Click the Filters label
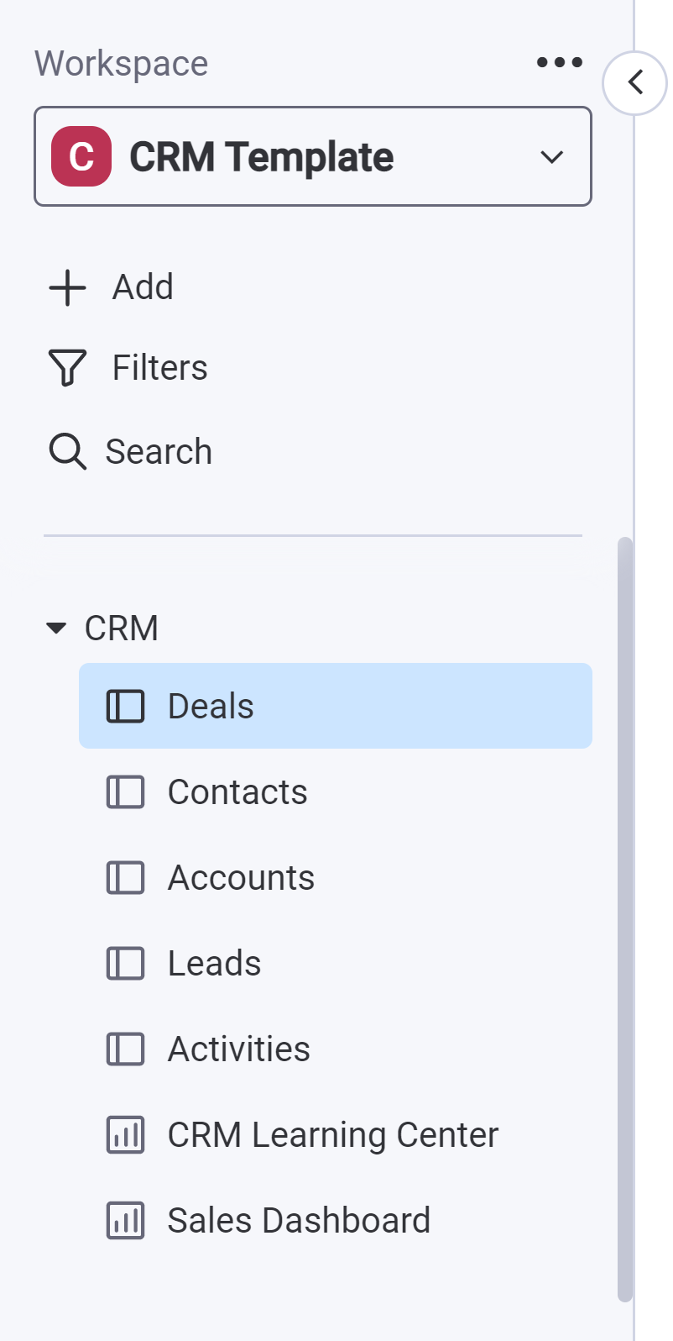This screenshot has width=673, height=1341. click(159, 368)
